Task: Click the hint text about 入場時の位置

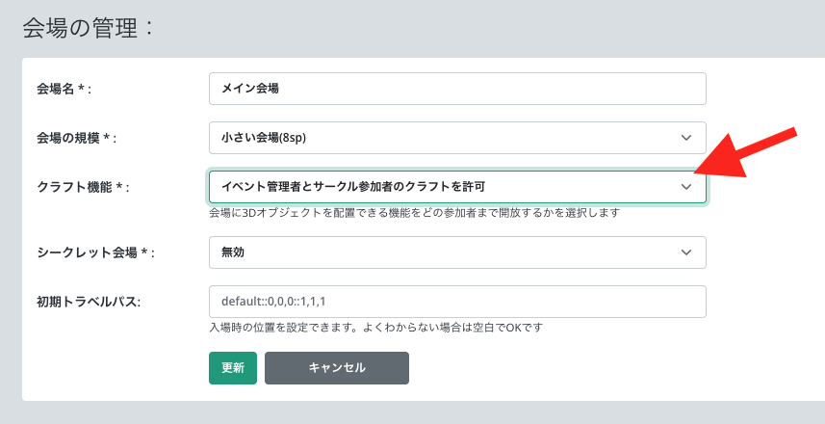Action: point(375,328)
